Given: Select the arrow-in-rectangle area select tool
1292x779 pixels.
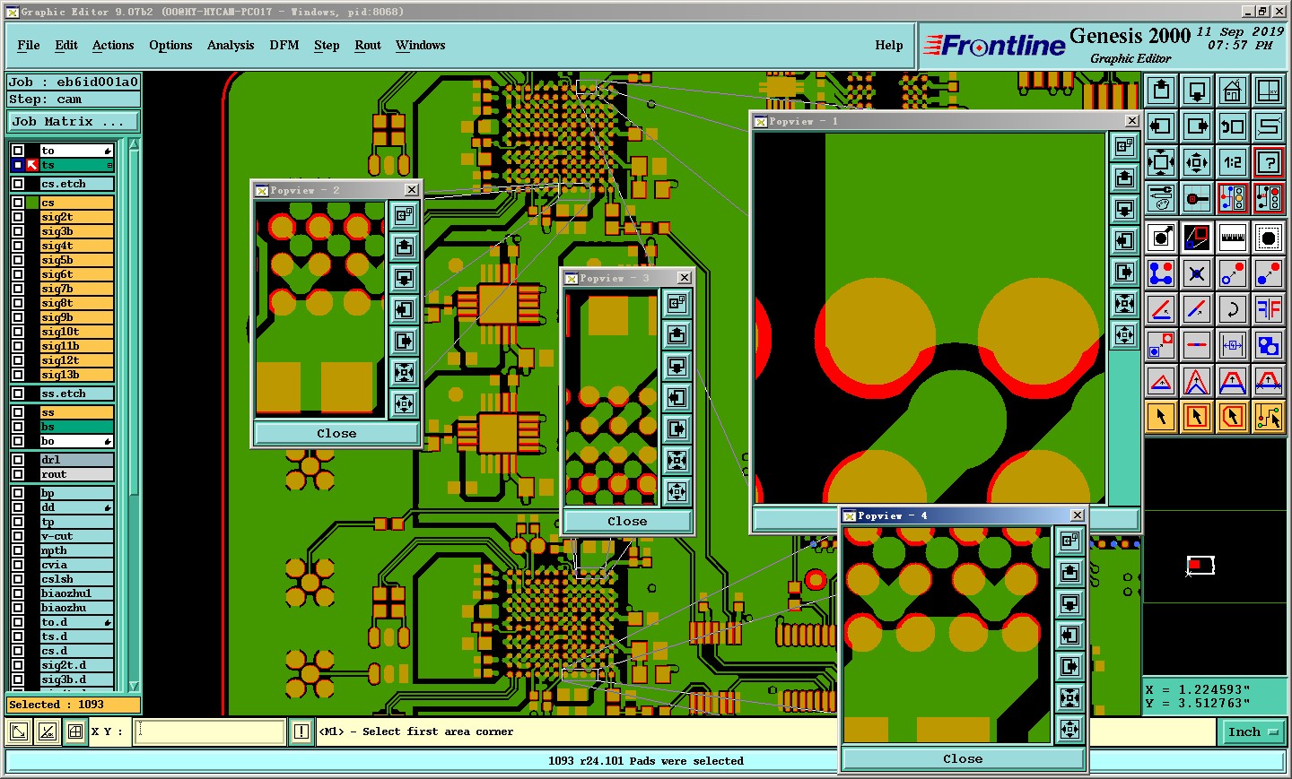Looking at the screenshot, I should (x=1197, y=417).
